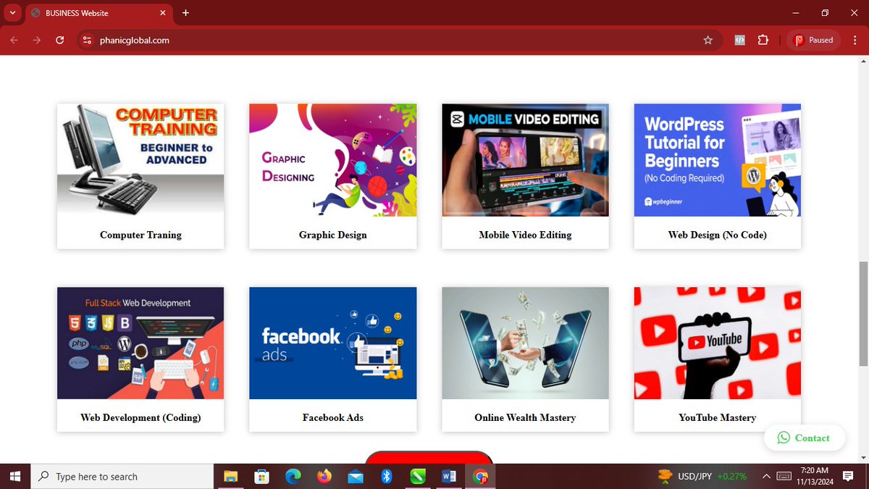Viewport: 869px width, 489px height.
Task: Click the Type here to search box
Action: [122, 477]
